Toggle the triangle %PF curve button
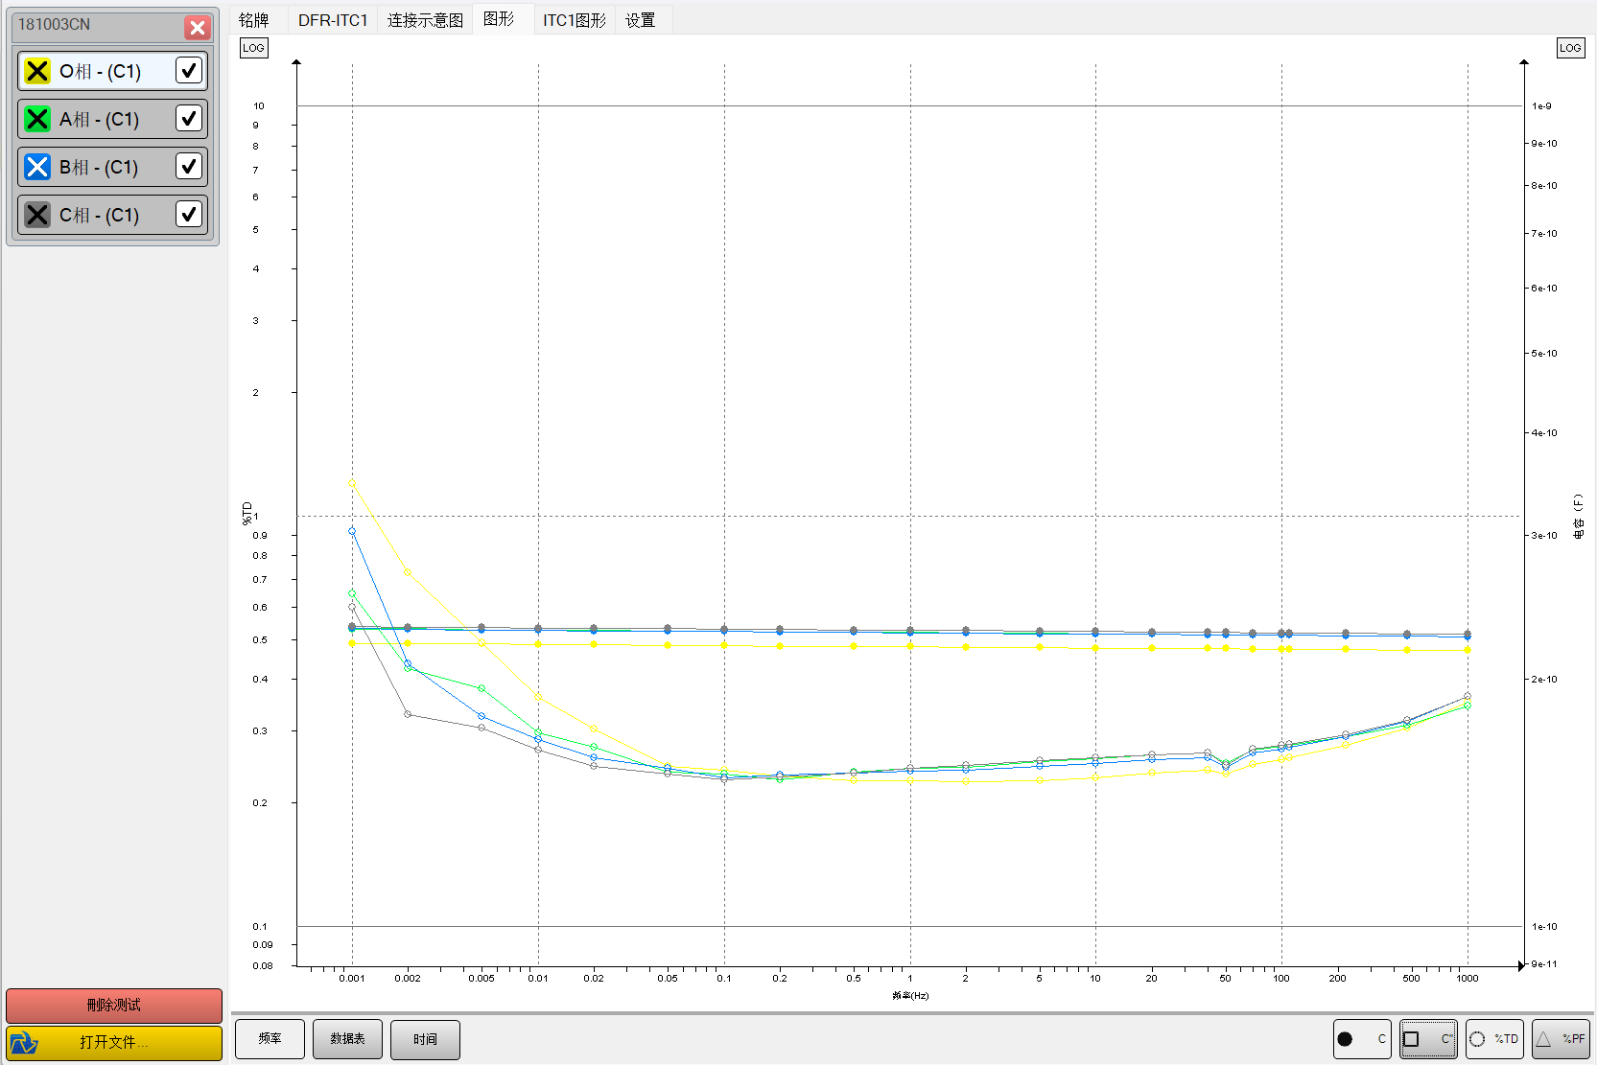 [x=1561, y=1039]
